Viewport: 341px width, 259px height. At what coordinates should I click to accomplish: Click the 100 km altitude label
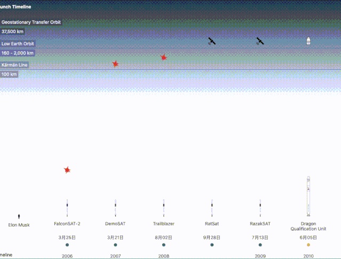coord(9,74)
